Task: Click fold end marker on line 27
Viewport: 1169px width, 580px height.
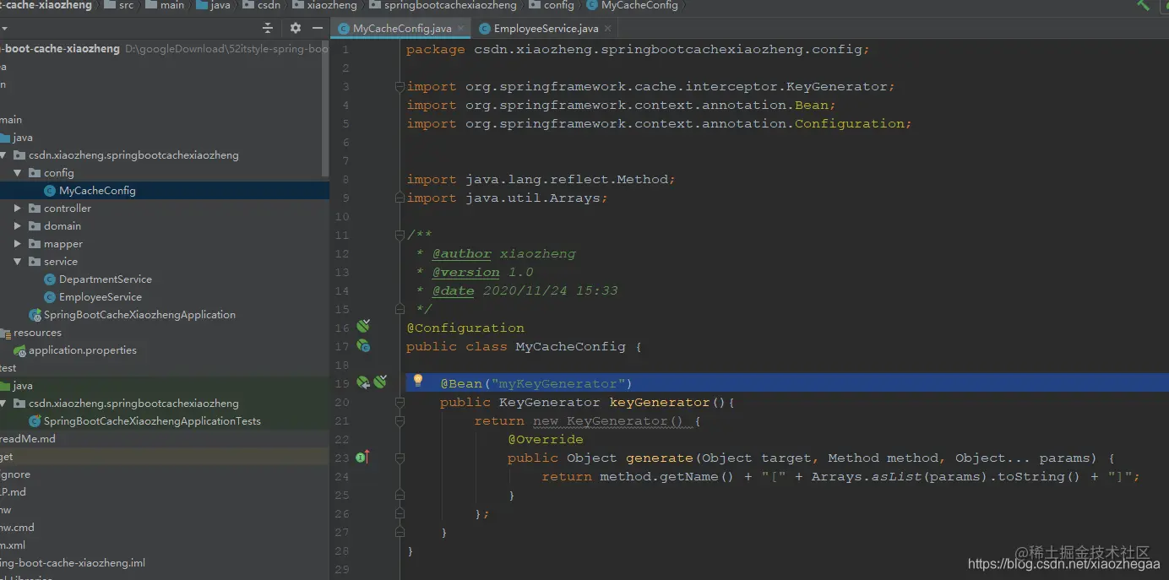Action: (400, 532)
